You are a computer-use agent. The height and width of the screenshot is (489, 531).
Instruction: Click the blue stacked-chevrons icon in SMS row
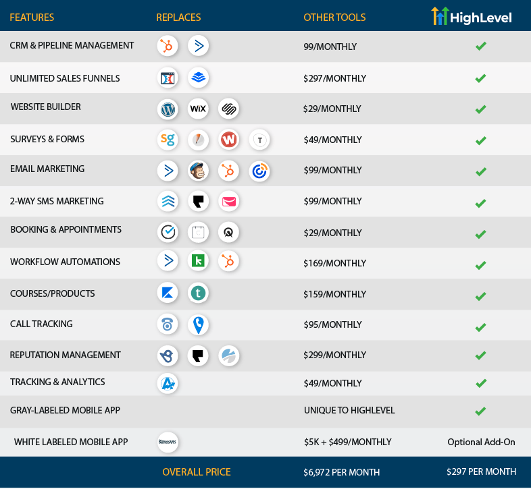[168, 202]
